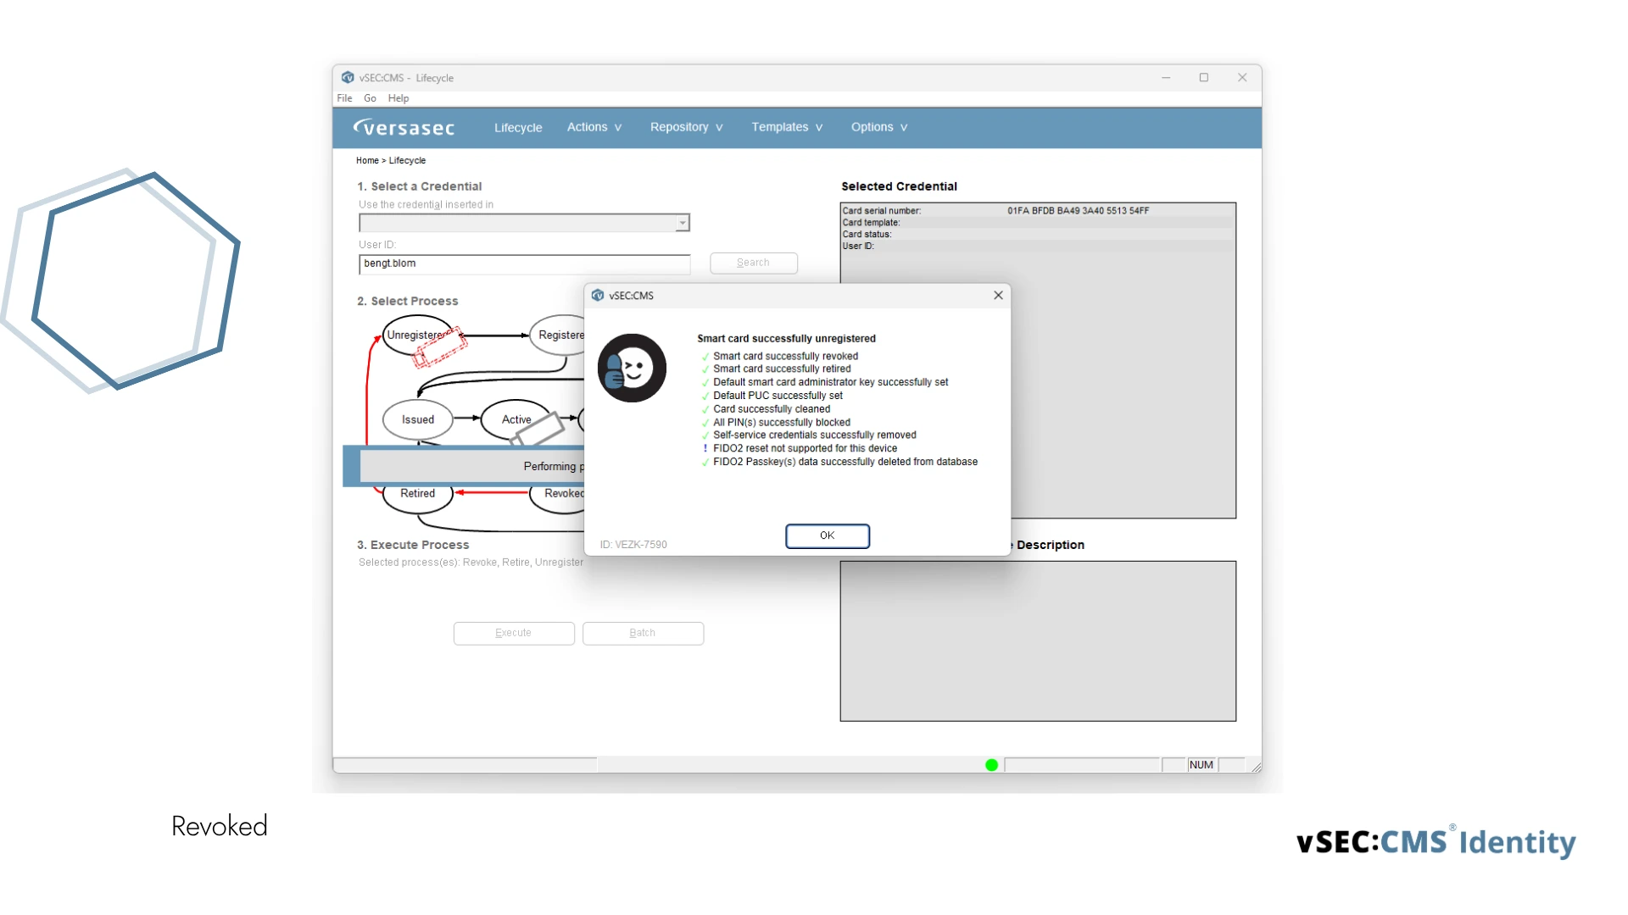The image size is (1628, 915).
Task: Click OK in the vSEC:CMS dialog
Action: tap(827, 535)
